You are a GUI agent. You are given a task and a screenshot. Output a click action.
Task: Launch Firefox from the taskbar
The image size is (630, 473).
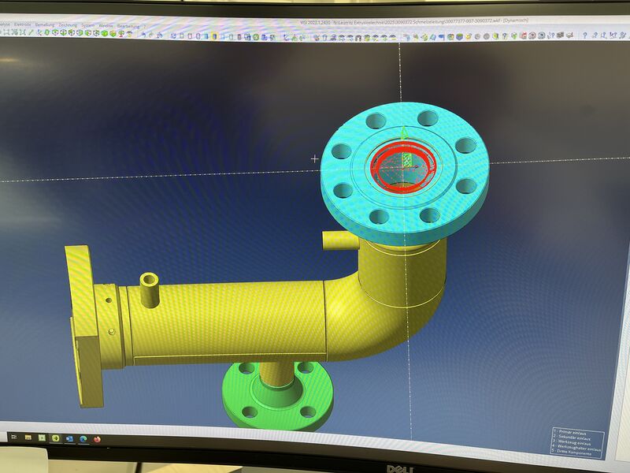(97, 439)
